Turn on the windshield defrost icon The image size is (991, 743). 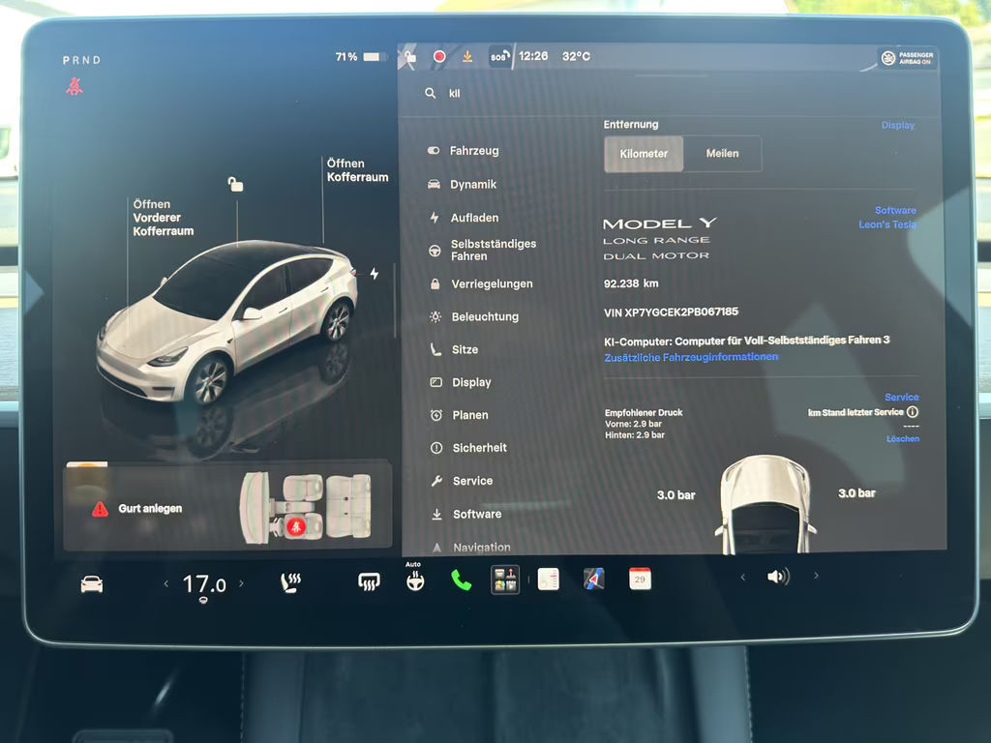[x=369, y=581]
